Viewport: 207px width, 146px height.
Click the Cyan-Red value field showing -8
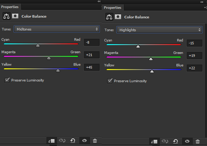[92, 42]
